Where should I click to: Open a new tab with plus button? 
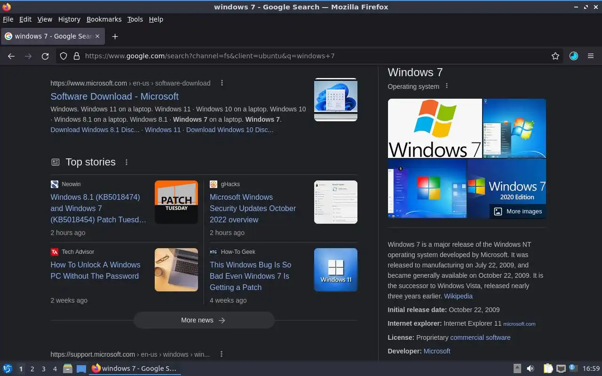(115, 36)
